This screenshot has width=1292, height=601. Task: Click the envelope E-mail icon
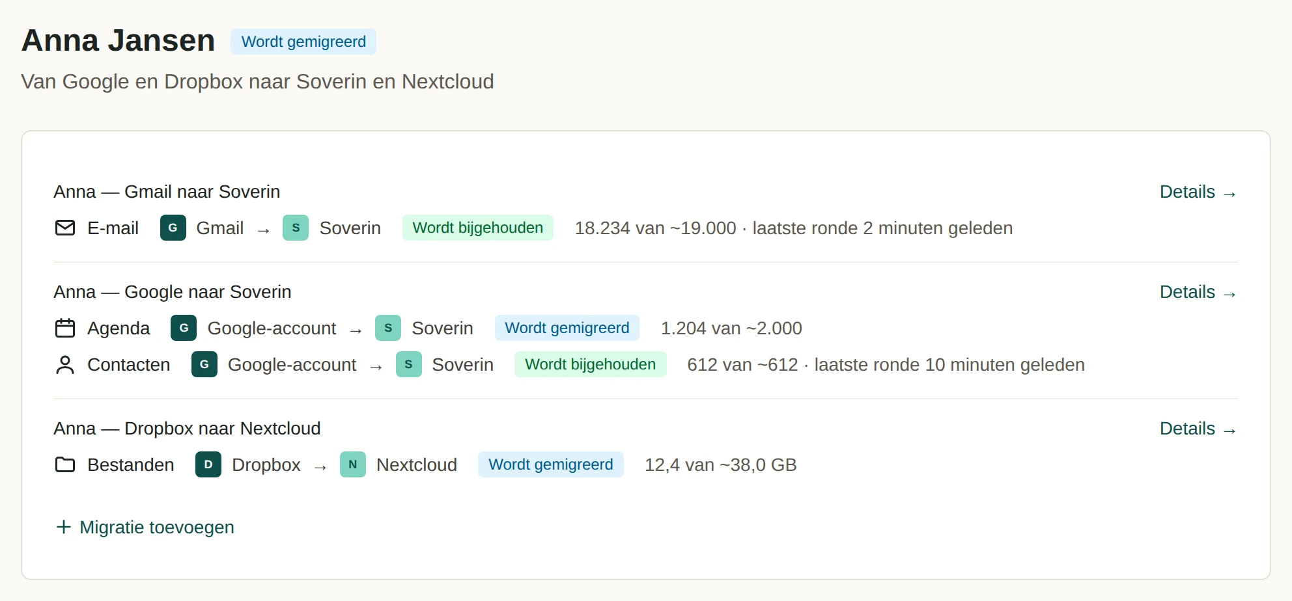pos(65,228)
